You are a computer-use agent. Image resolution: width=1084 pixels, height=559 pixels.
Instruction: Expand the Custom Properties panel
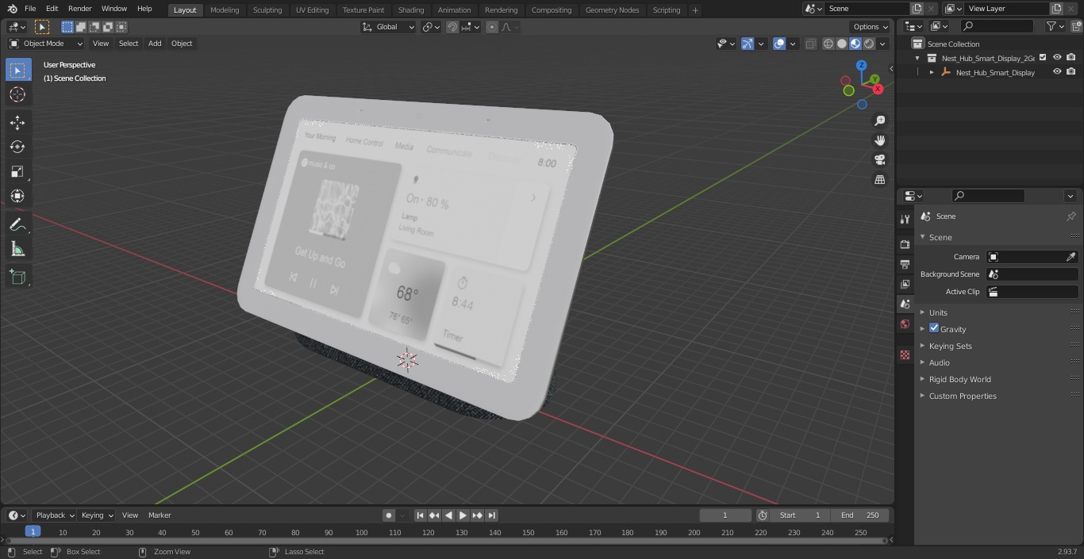962,396
